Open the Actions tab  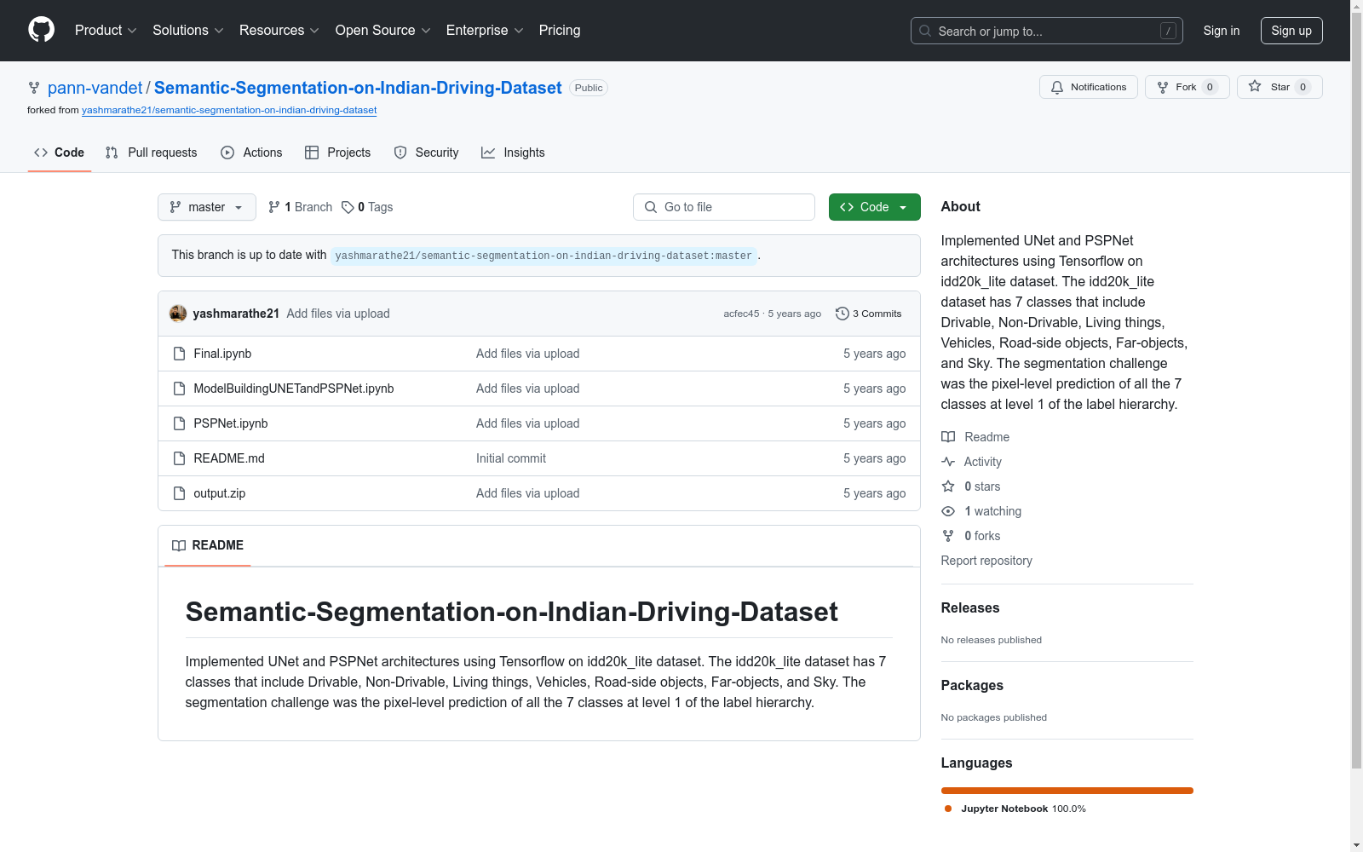click(251, 153)
